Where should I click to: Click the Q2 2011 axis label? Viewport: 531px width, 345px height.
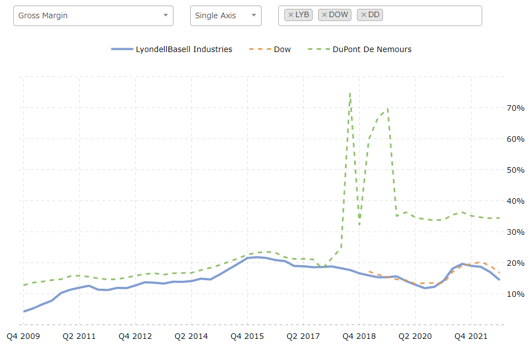click(x=79, y=336)
